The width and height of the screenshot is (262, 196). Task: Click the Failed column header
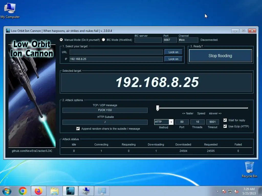click(x=238, y=144)
